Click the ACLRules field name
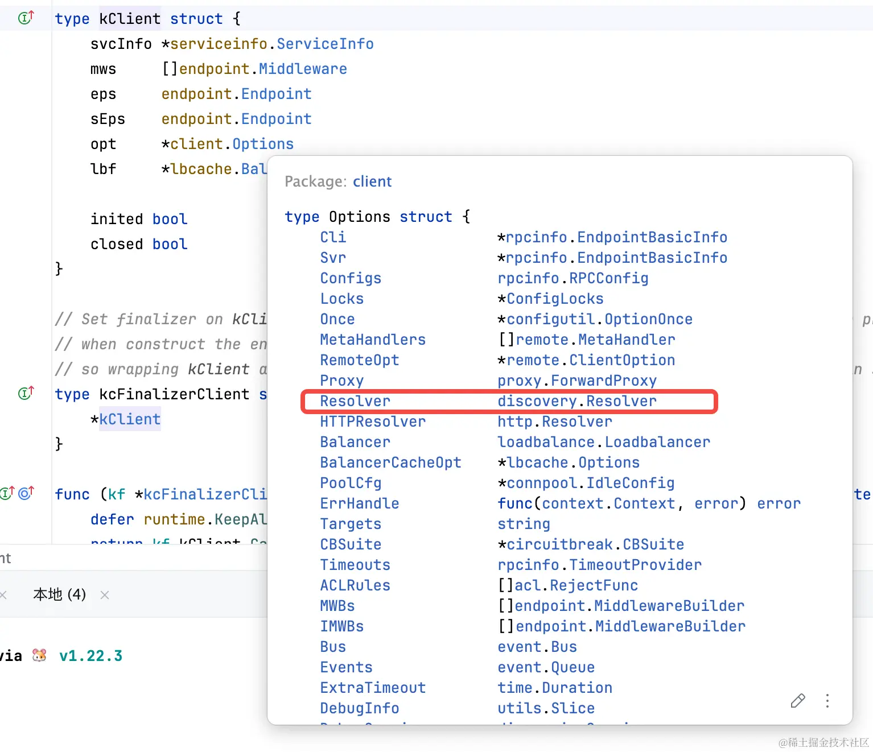The height and width of the screenshot is (752, 873). 355,585
